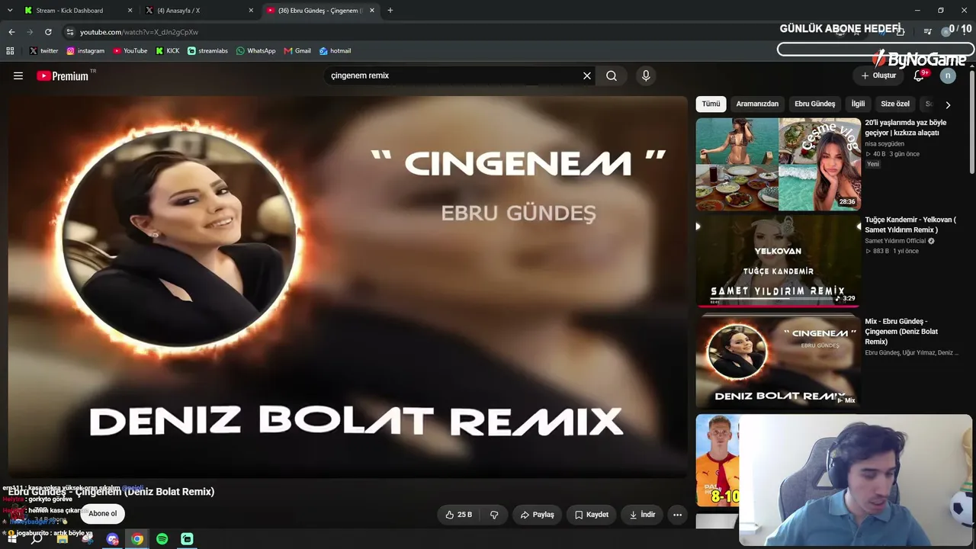Select the İlgili filter chip
The height and width of the screenshot is (549, 976).
[859, 104]
